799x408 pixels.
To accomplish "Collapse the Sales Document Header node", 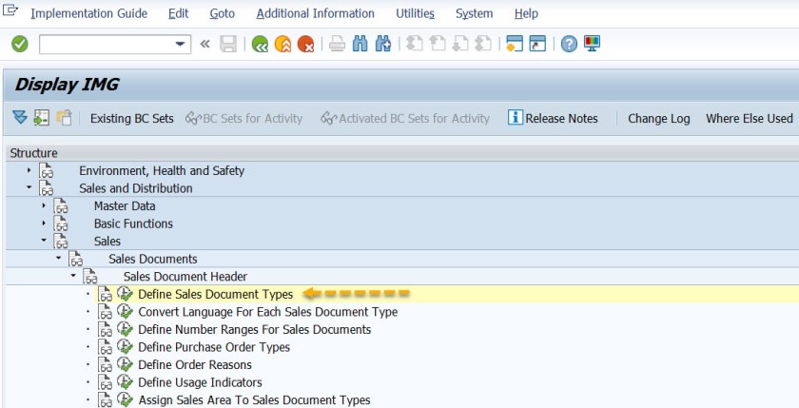I will point(73,276).
